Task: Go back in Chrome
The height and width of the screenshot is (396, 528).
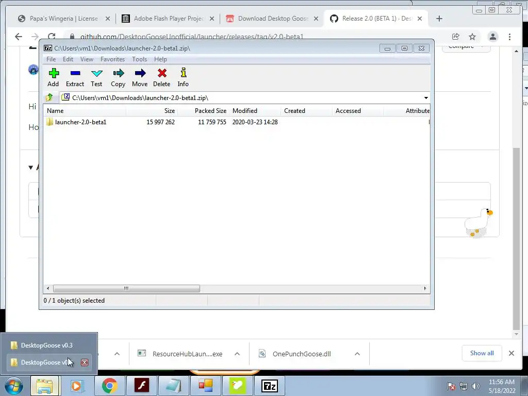Action: click(19, 37)
